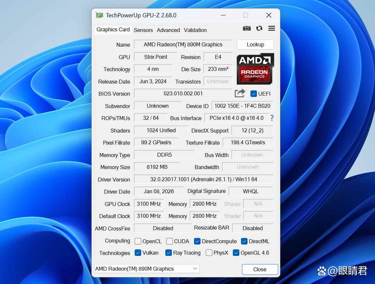Image resolution: width=375 pixels, height=284 pixels.
Task: Click the Transistors 'Unknown' field
Action: [218, 81]
